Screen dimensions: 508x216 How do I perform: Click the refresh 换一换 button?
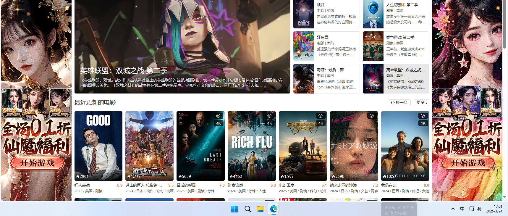(x=399, y=102)
